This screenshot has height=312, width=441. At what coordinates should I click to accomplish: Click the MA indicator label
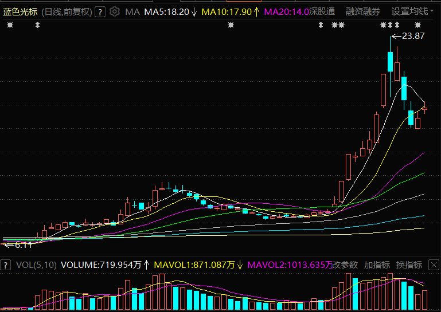click(x=132, y=12)
